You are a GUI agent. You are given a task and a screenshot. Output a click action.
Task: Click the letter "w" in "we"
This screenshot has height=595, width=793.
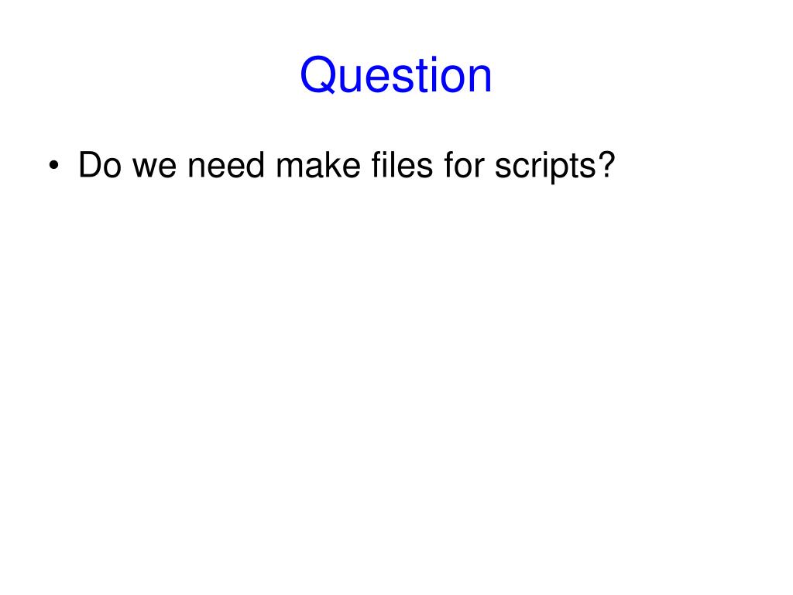[x=143, y=168]
